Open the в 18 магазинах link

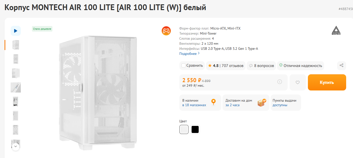point(194,105)
